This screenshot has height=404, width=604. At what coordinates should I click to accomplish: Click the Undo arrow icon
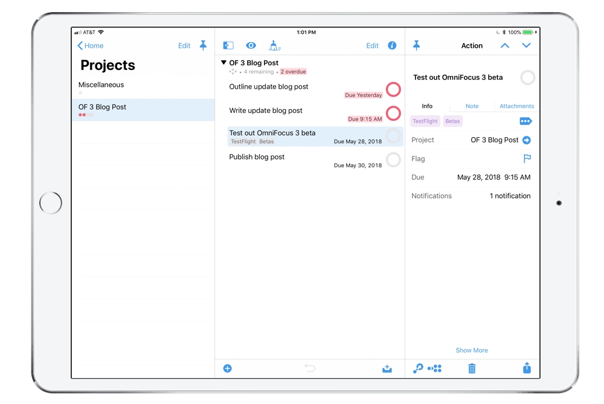coord(310,368)
